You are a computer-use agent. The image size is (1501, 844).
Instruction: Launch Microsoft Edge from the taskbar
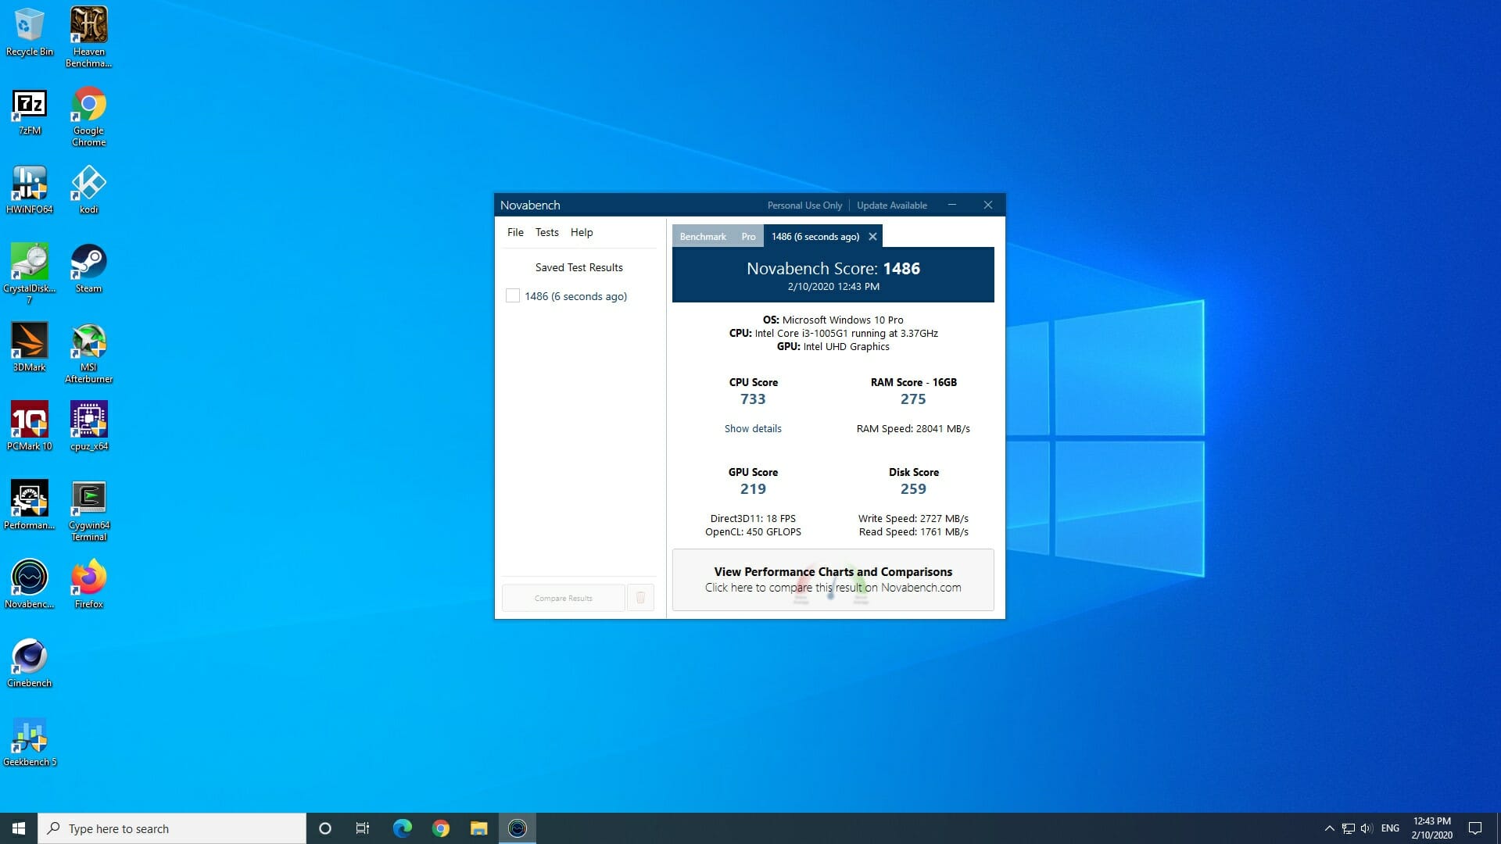[x=402, y=828]
